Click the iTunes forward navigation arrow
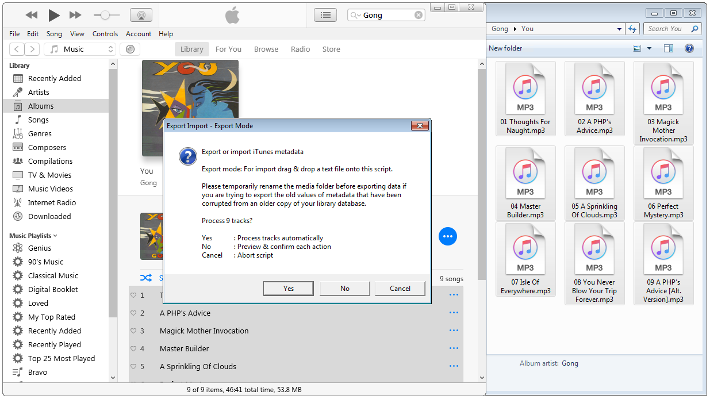 click(32, 49)
